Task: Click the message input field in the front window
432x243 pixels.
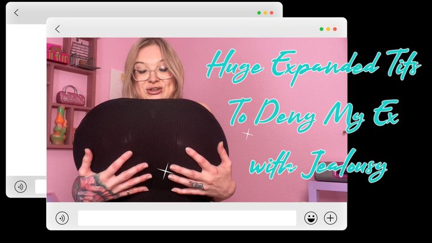Action: click(x=187, y=218)
